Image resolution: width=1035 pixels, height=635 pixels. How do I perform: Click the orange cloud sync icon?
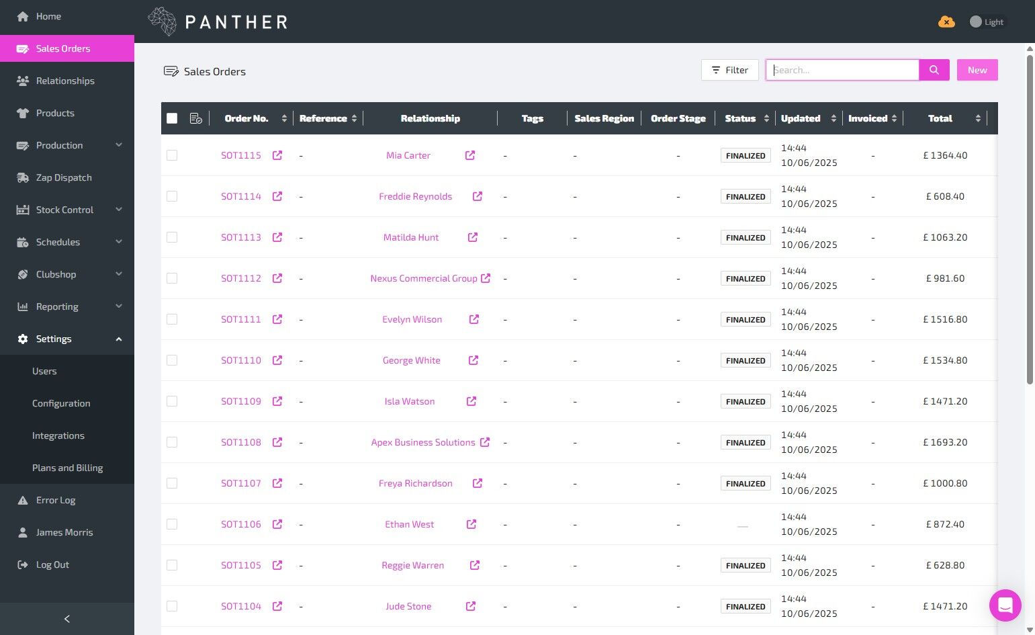click(946, 22)
